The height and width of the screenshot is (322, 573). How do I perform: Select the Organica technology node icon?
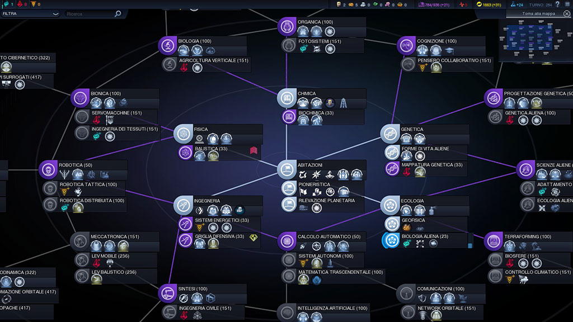point(286,26)
